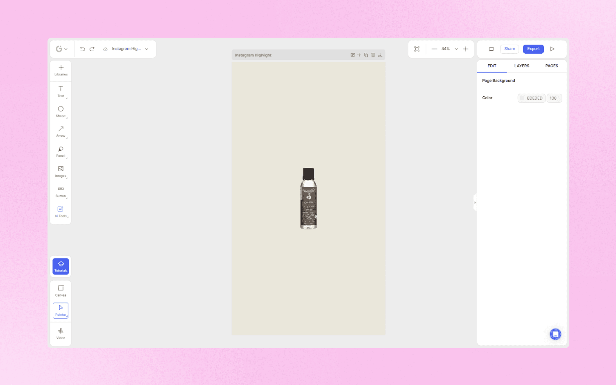
Task: Duplicate the page with copy icon
Action: pyautogui.click(x=366, y=54)
